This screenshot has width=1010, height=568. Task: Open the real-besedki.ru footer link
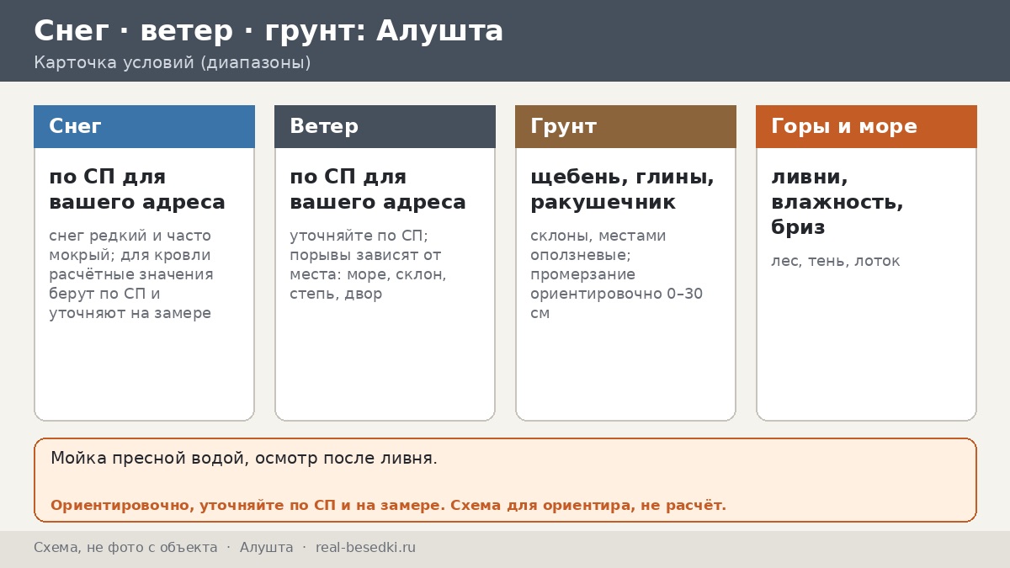click(x=365, y=548)
